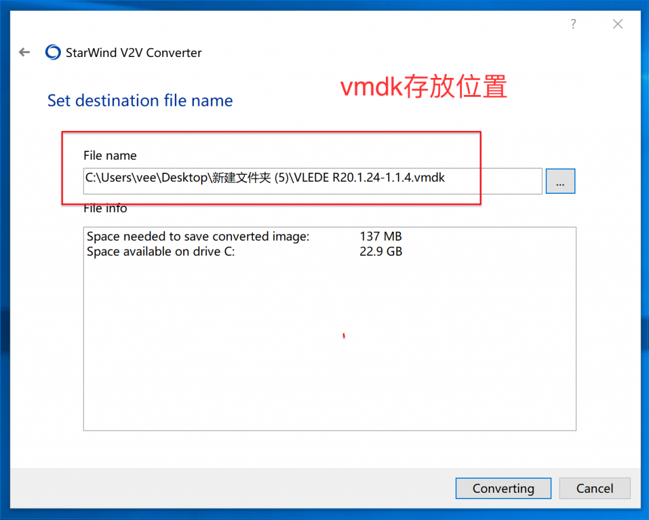Select the 'File name' label

coord(110,156)
